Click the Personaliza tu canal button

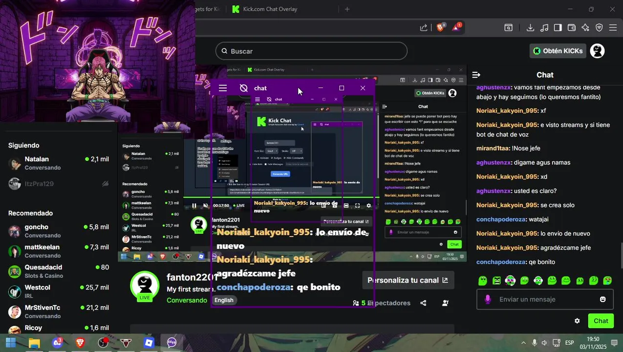coord(408,280)
